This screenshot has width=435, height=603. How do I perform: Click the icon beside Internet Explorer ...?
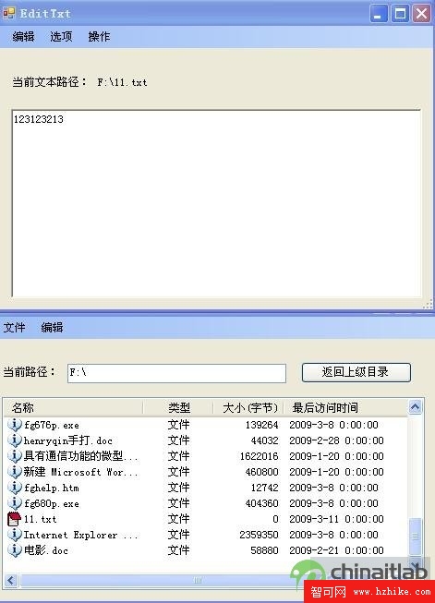pyautogui.click(x=14, y=535)
